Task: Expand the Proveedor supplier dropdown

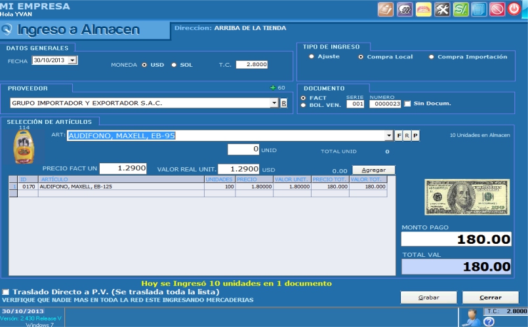Action: tap(274, 103)
